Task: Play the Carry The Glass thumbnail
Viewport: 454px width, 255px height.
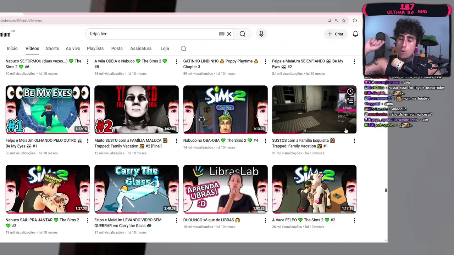Action: pyautogui.click(x=137, y=189)
